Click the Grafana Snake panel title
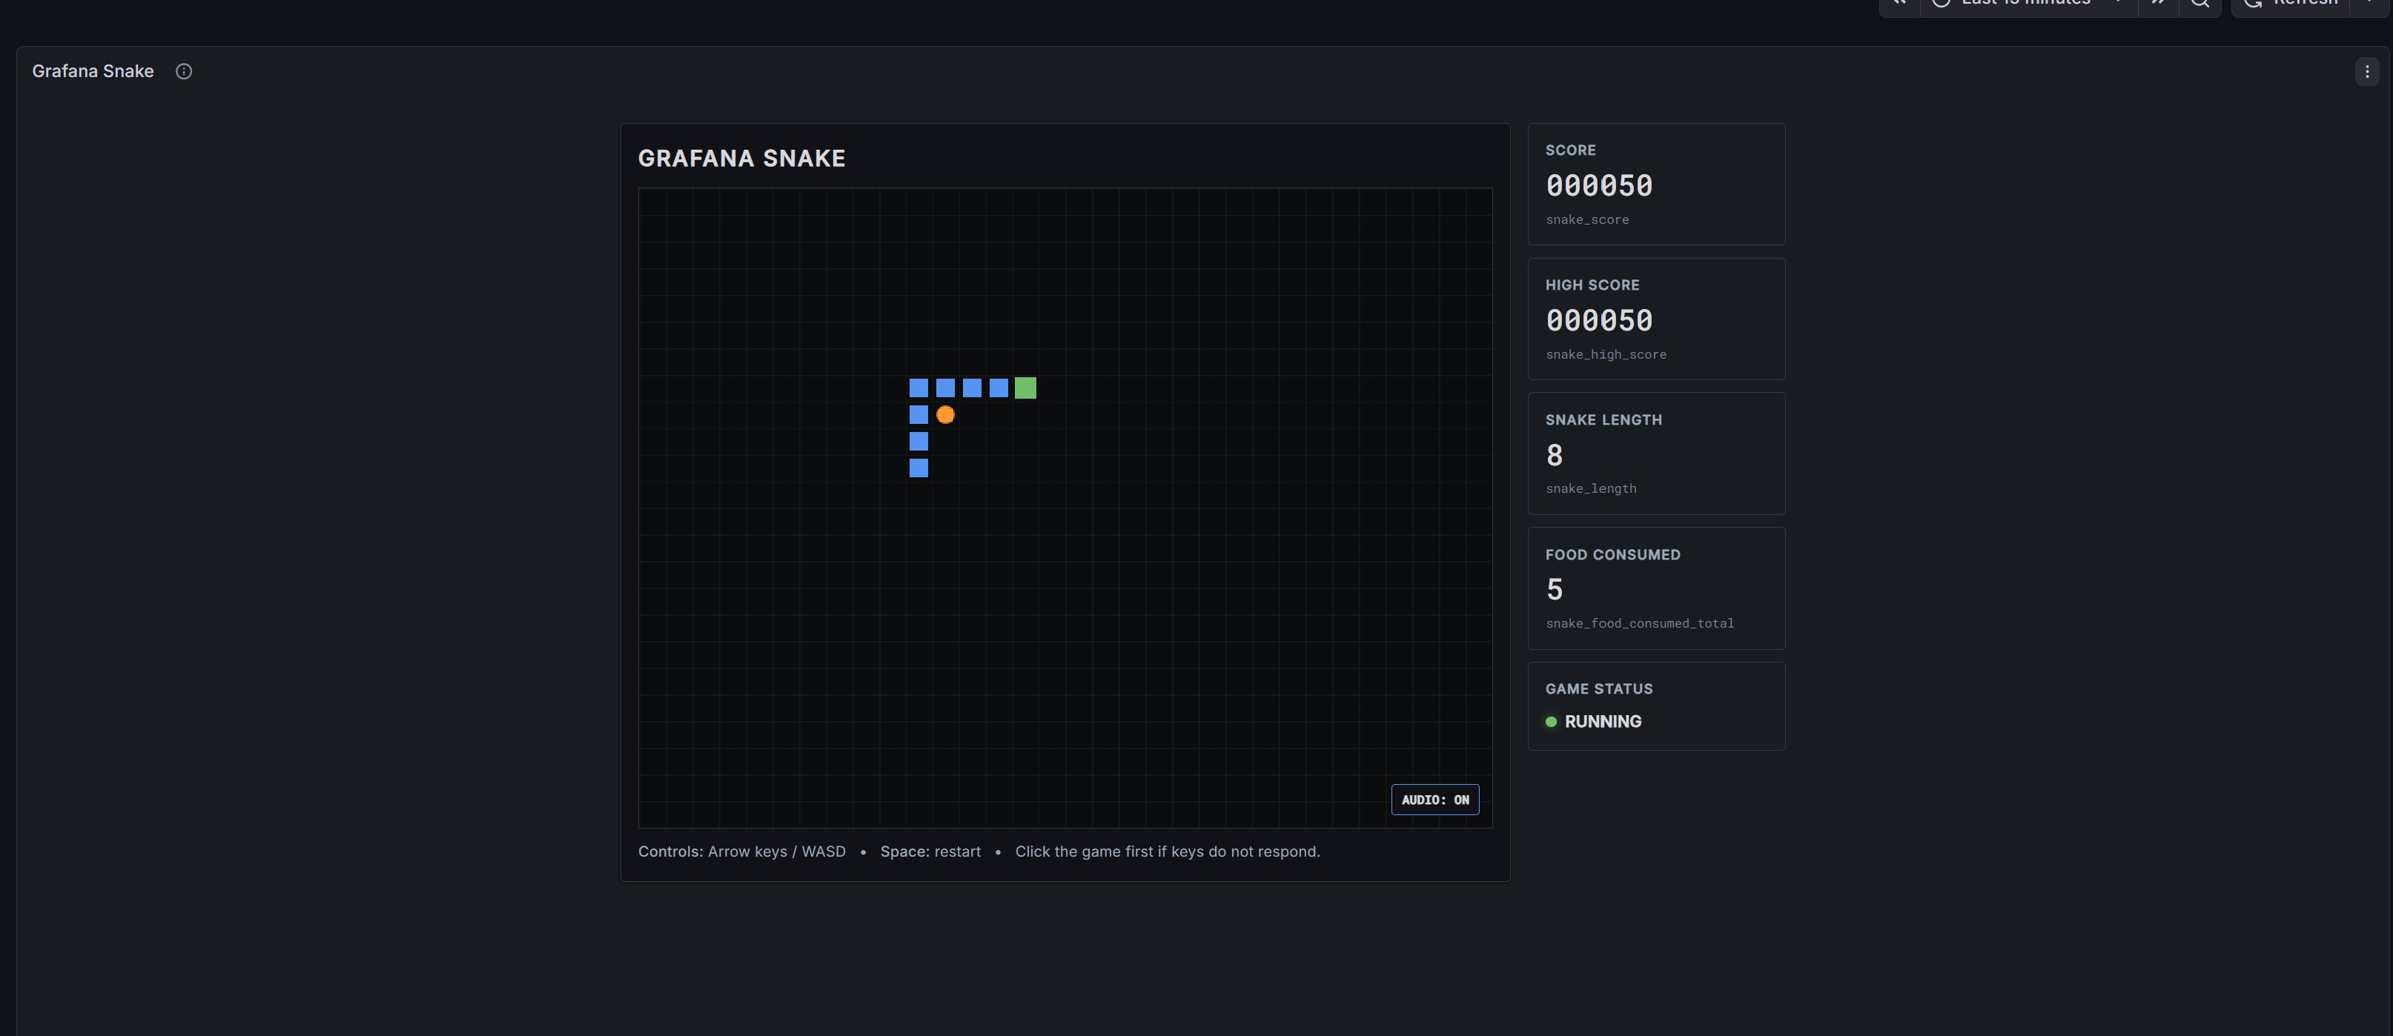Viewport: 2393px width, 1036px height. pyautogui.click(x=93, y=71)
